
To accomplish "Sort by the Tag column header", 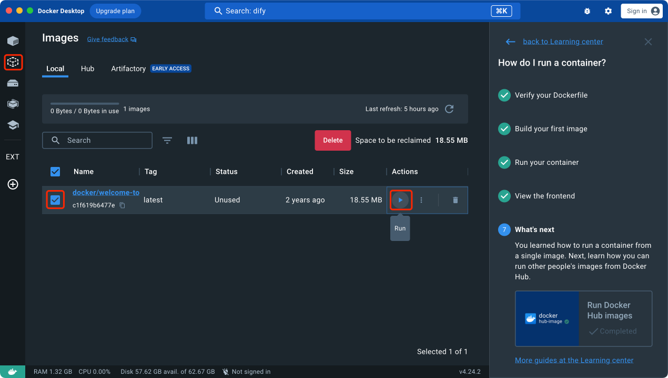I will point(151,172).
